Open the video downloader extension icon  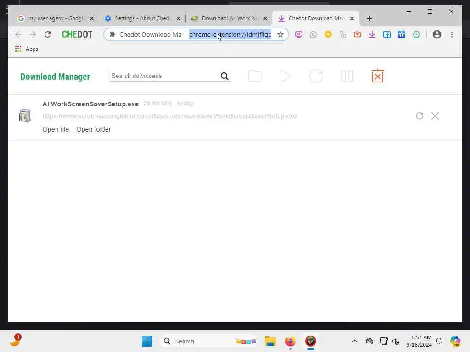click(x=357, y=34)
